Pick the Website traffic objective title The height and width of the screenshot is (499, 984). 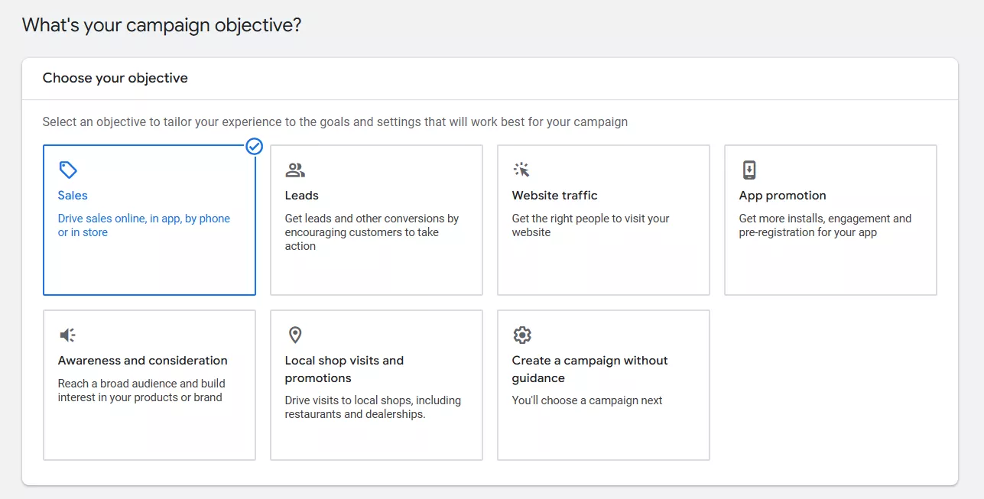(554, 196)
